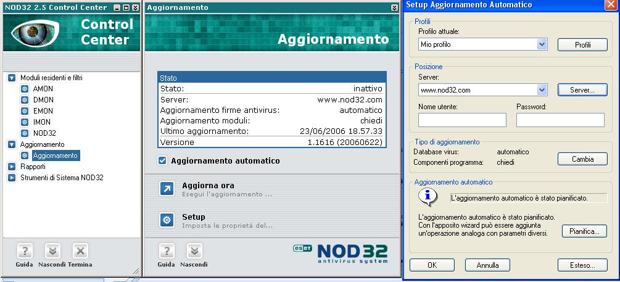This screenshot has width=620, height=282.
Task: Click the Setup link in Aggiornamento panel
Action: [x=193, y=217]
